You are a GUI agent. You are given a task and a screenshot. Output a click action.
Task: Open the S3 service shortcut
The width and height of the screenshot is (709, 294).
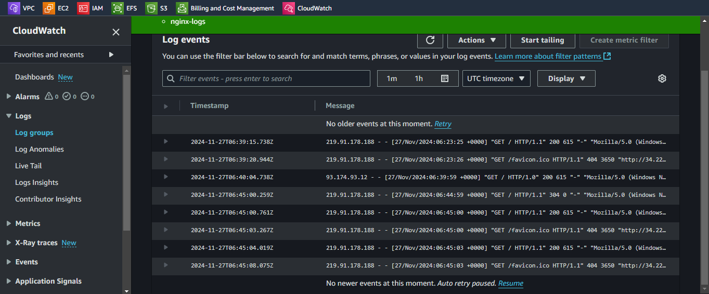coord(151,8)
